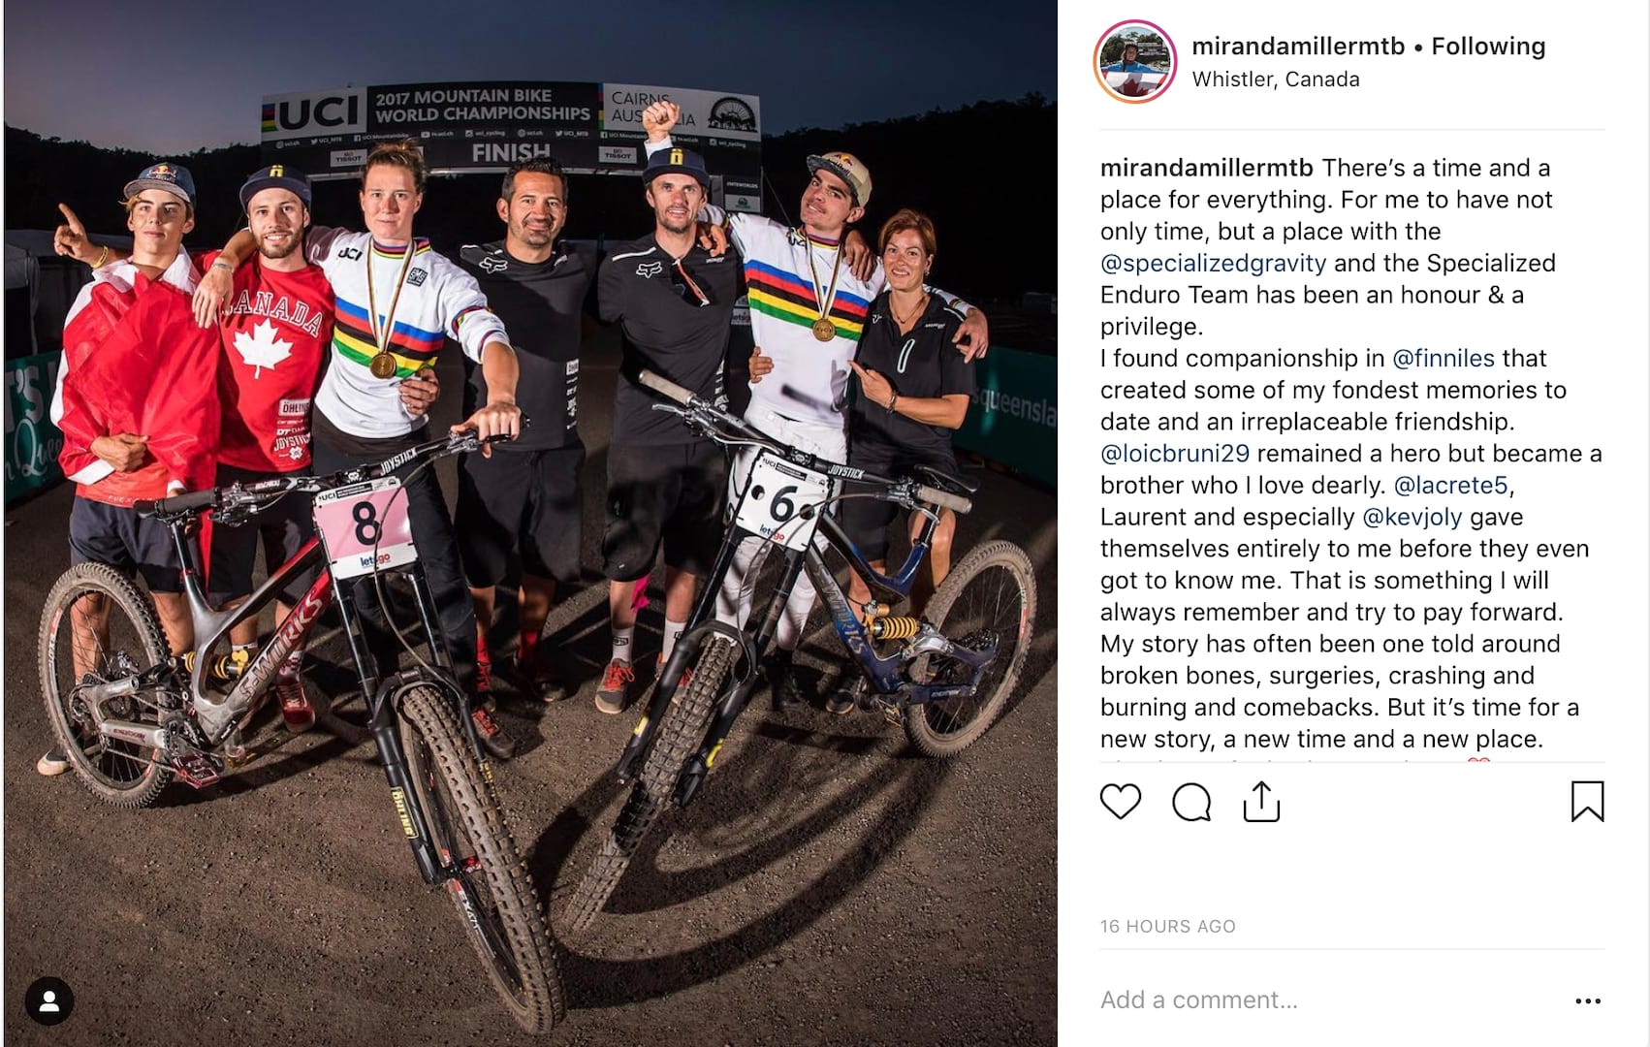Image resolution: width=1650 pixels, height=1047 pixels.
Task: Visit the @loicbruni29 mention
Action: (1175, 453)
